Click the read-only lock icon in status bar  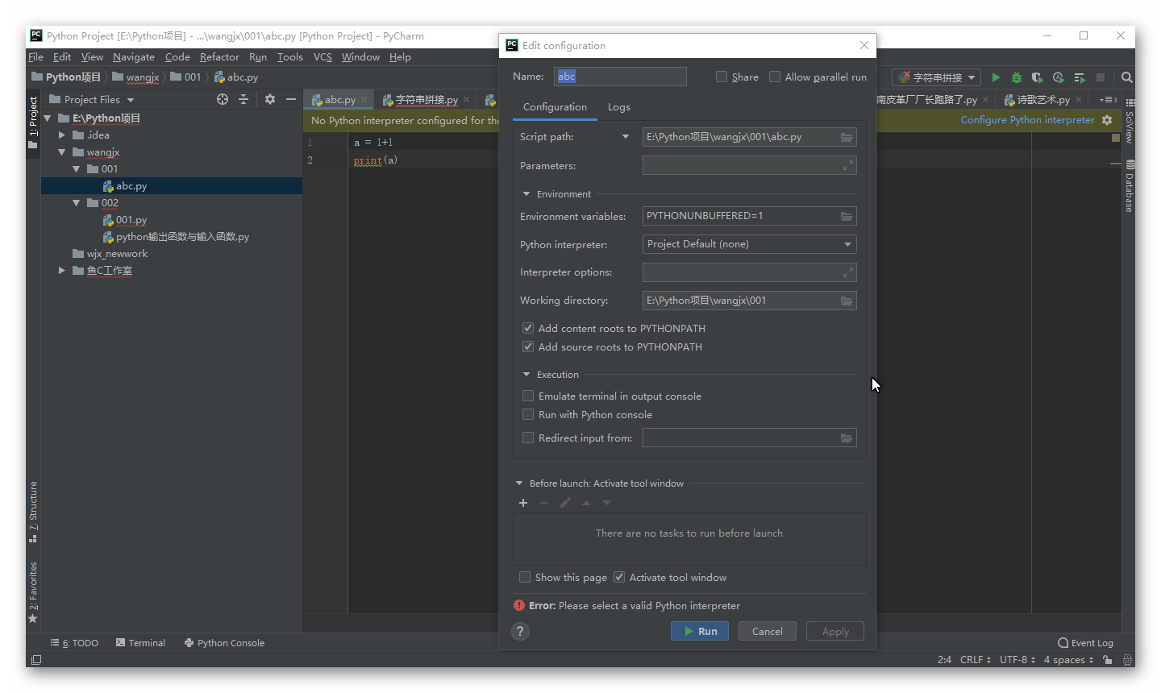pos(1108,660)
